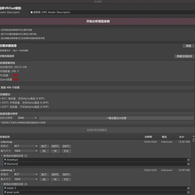The height and width of the screenshot is (195, 195).
Task: Click the red Quest quality rating
Action: 15,80
